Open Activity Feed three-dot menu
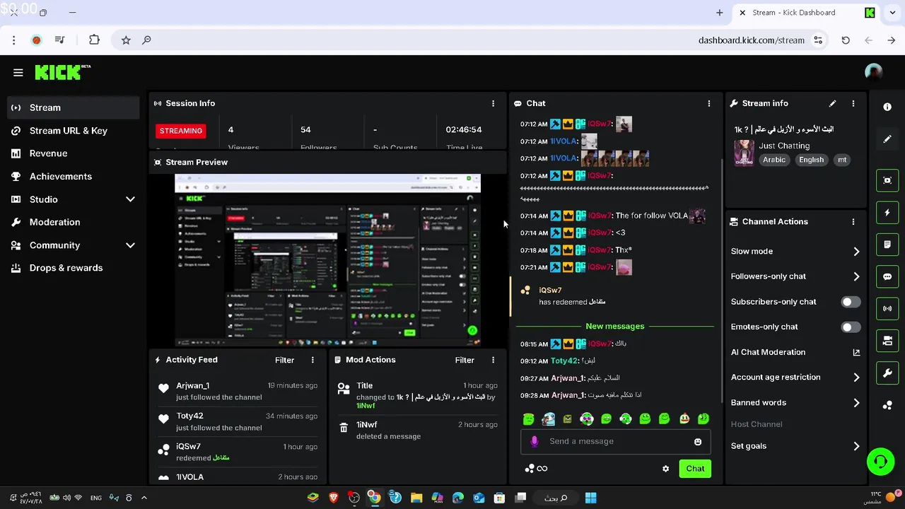 [x=313, y=360]
